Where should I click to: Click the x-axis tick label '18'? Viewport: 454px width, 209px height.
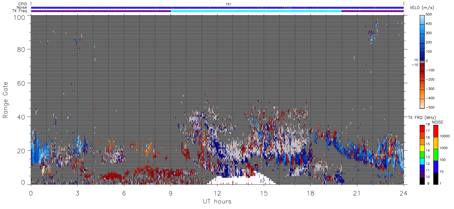[310, 193]
